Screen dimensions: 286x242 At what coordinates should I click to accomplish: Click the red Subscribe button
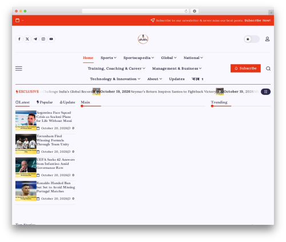pyautogui.click(x=245, y=69)
